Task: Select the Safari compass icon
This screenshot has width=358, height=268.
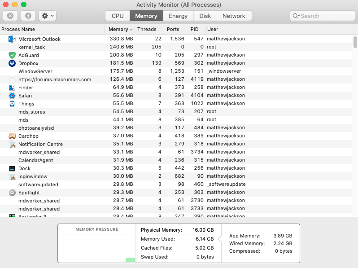Action: [x=12, y=96]
